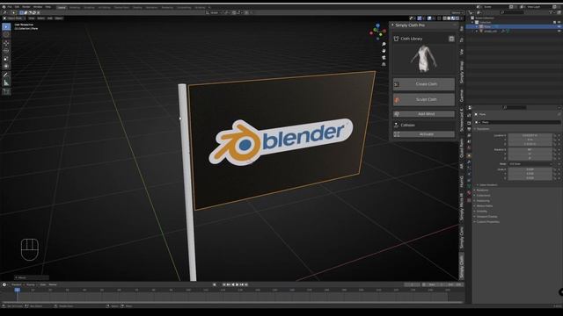Viewport: 563px width, 316px height.
Task: Toggle viewport overlays button
Action: tap(429, 18)
